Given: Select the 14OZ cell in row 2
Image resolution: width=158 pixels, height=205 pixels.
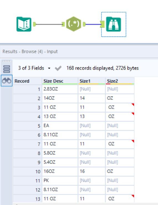Looking at the screenshot, I should [60, 98].
